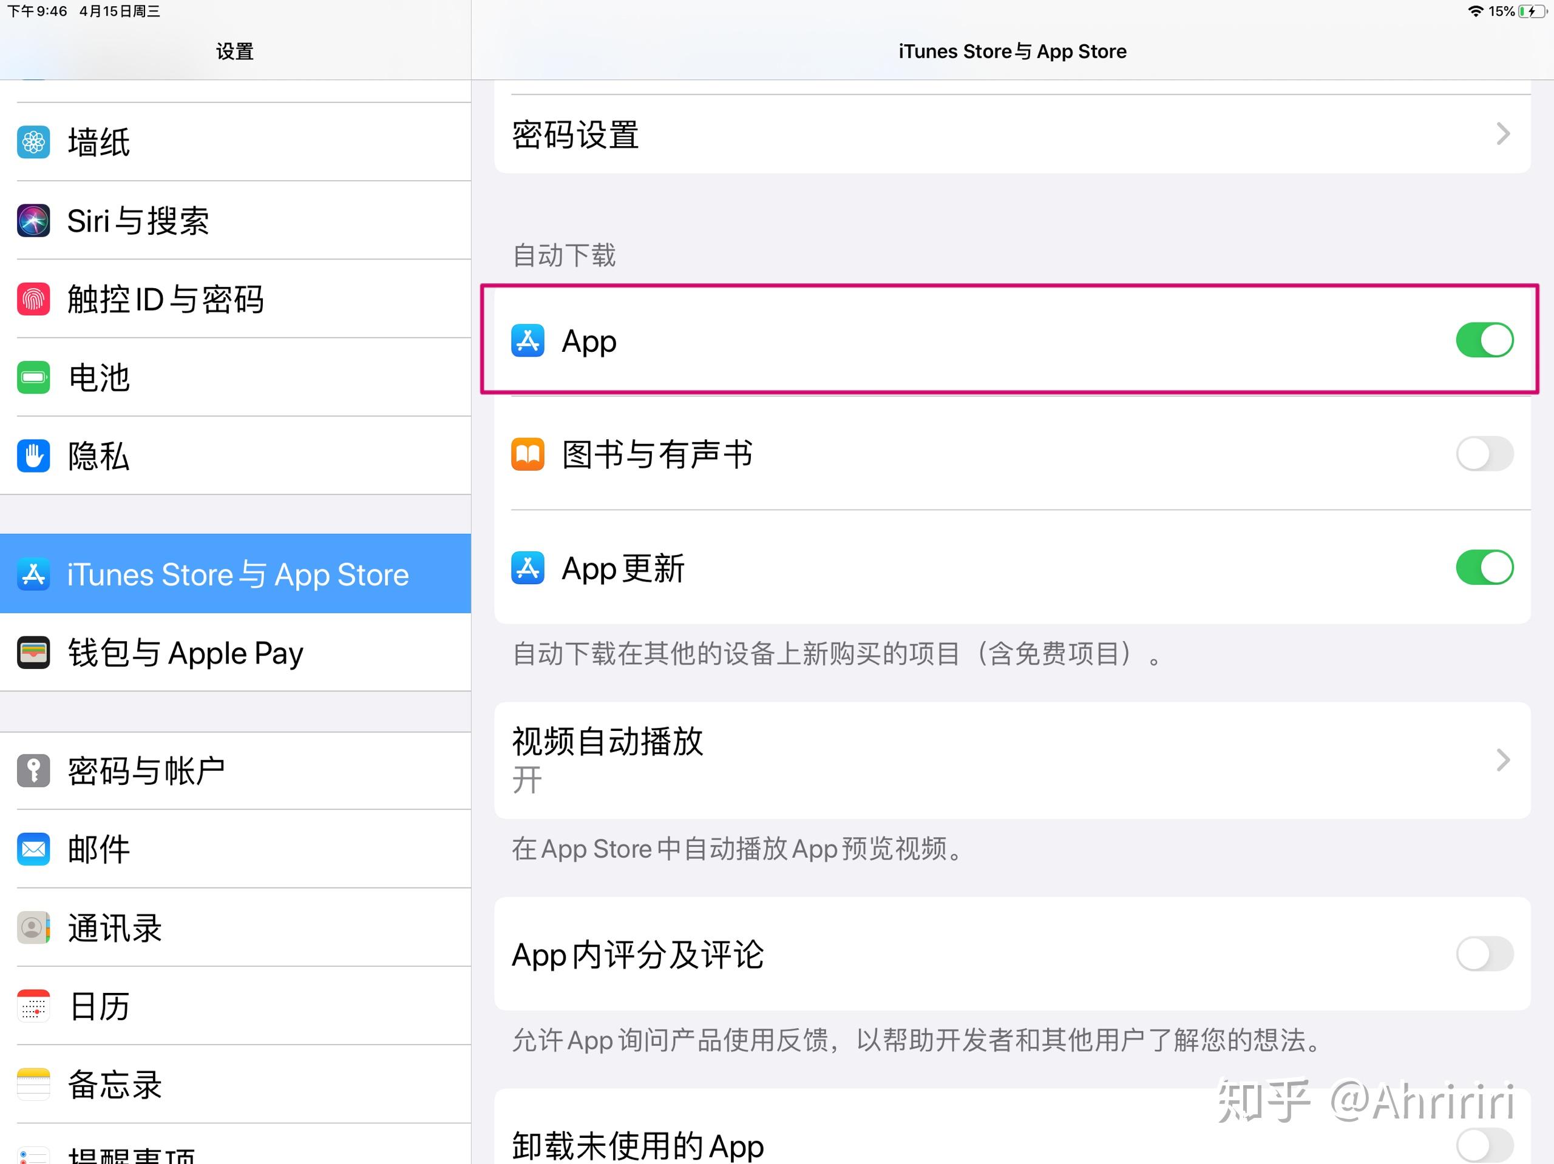Tap the iTunes Store与App Store page title

1013,51
